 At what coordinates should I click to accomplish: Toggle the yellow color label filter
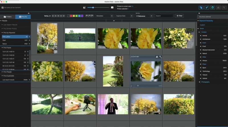(74, 16)
